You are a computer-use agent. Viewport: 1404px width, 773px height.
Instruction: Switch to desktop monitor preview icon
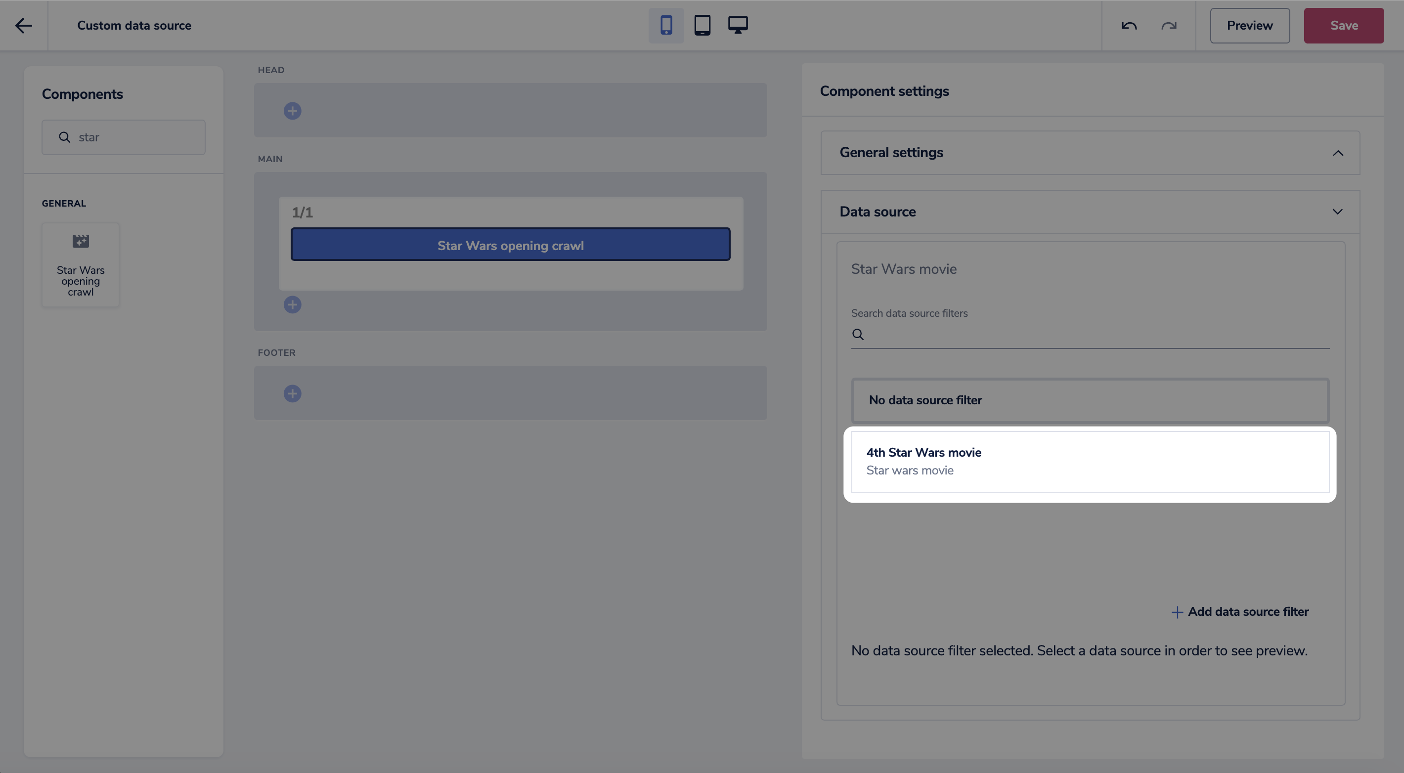(x=738, y=25)
